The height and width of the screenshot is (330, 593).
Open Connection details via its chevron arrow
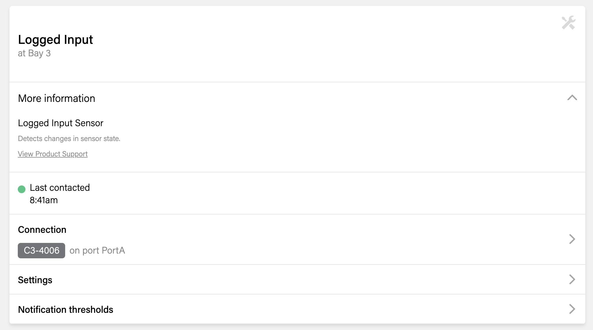[x=572, y=239]
